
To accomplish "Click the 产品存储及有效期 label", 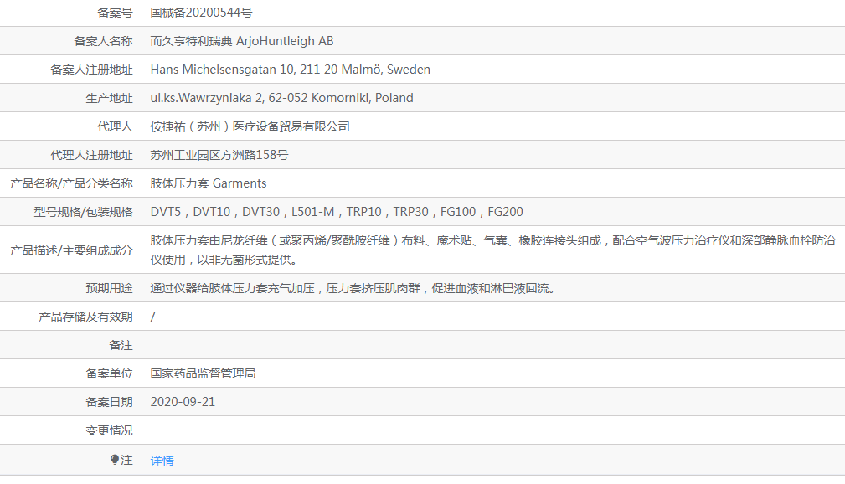I will tap(85, 317).
